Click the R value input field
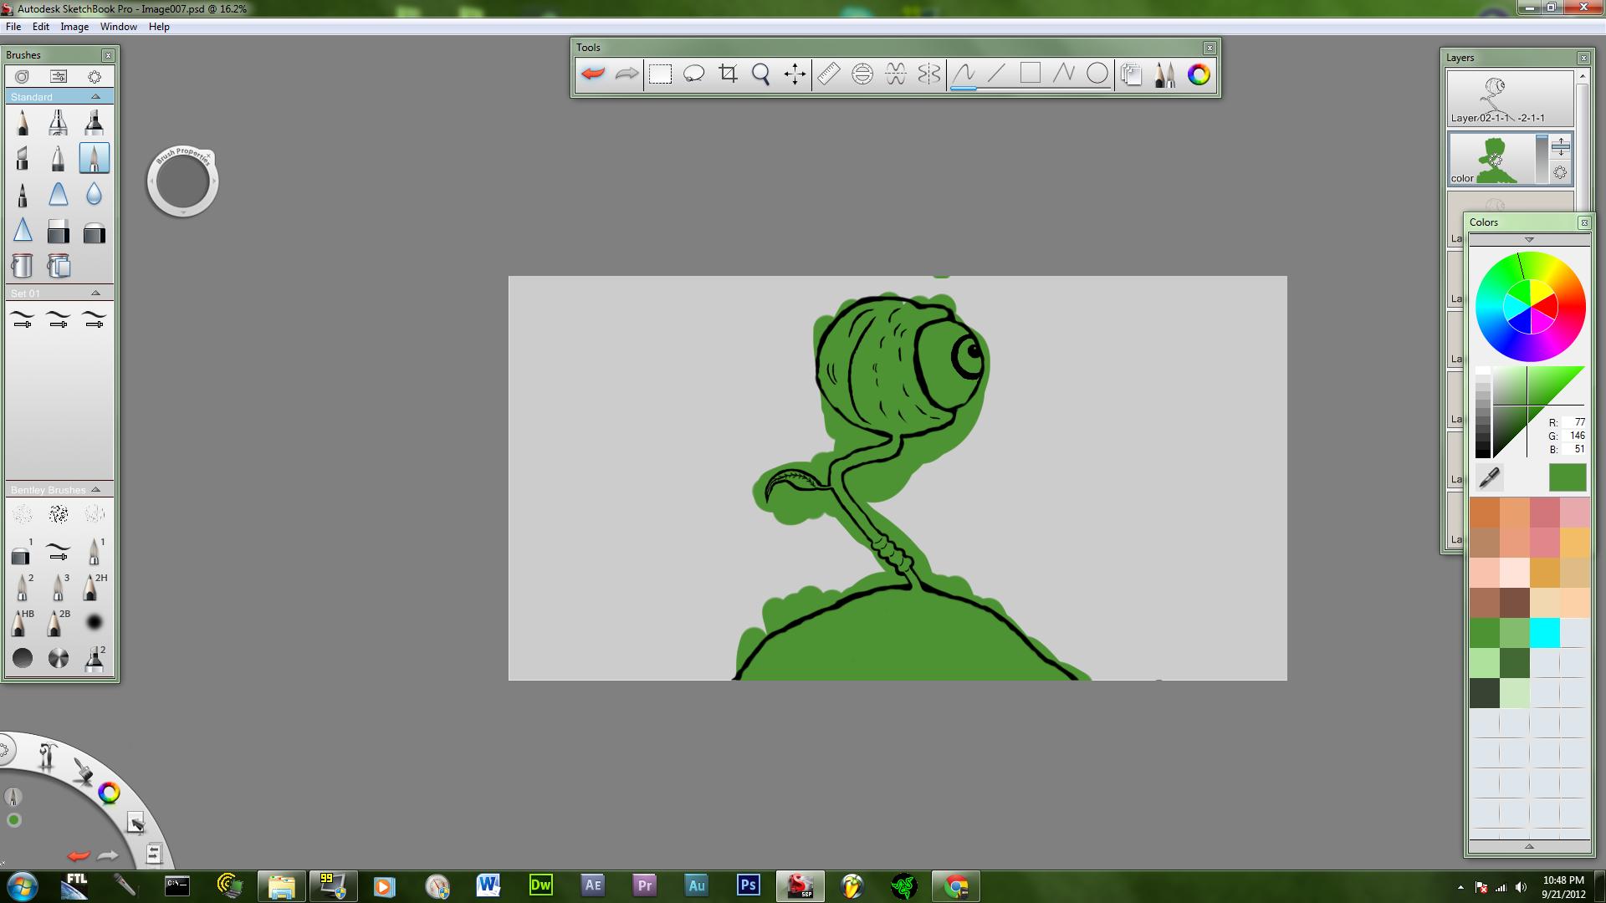This screenshot has height=903, width=1606. coord(1574,422)
